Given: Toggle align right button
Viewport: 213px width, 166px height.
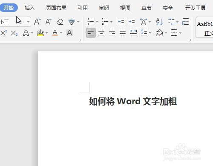Looking at the screenshot, I should coord(112,33).
